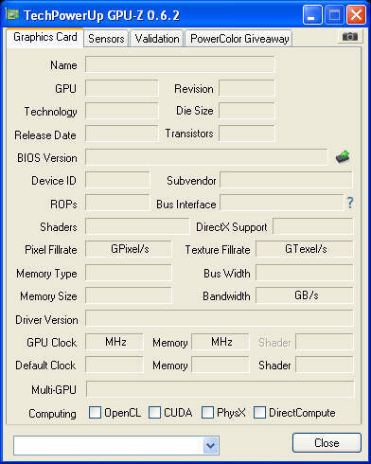The image size is (371, 464).
Task: Open the Validation tab
Action: point(157,39)
